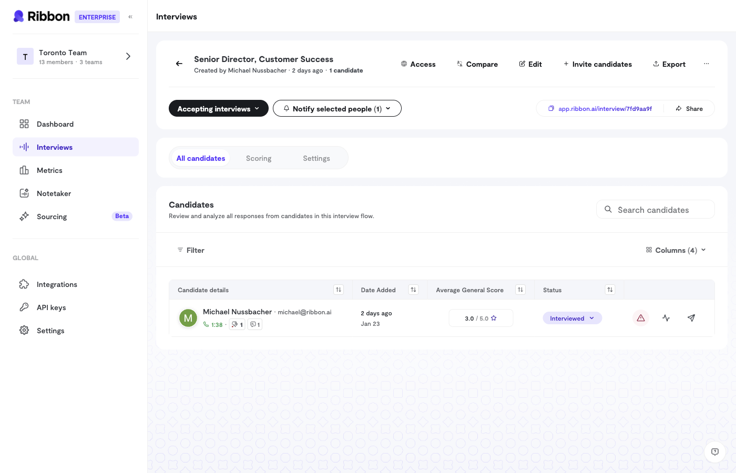Image resolution: width=736 pixels, height=473 pixels.
Task: Sort by Candidate details column
Action: (339, 290)
